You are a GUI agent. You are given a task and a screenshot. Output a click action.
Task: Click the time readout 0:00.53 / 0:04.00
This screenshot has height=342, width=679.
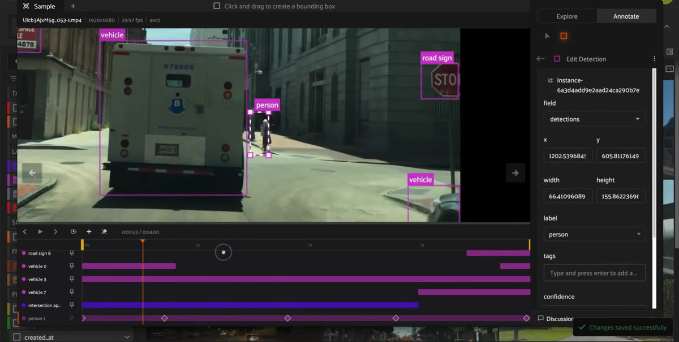(x=140, y=232)
